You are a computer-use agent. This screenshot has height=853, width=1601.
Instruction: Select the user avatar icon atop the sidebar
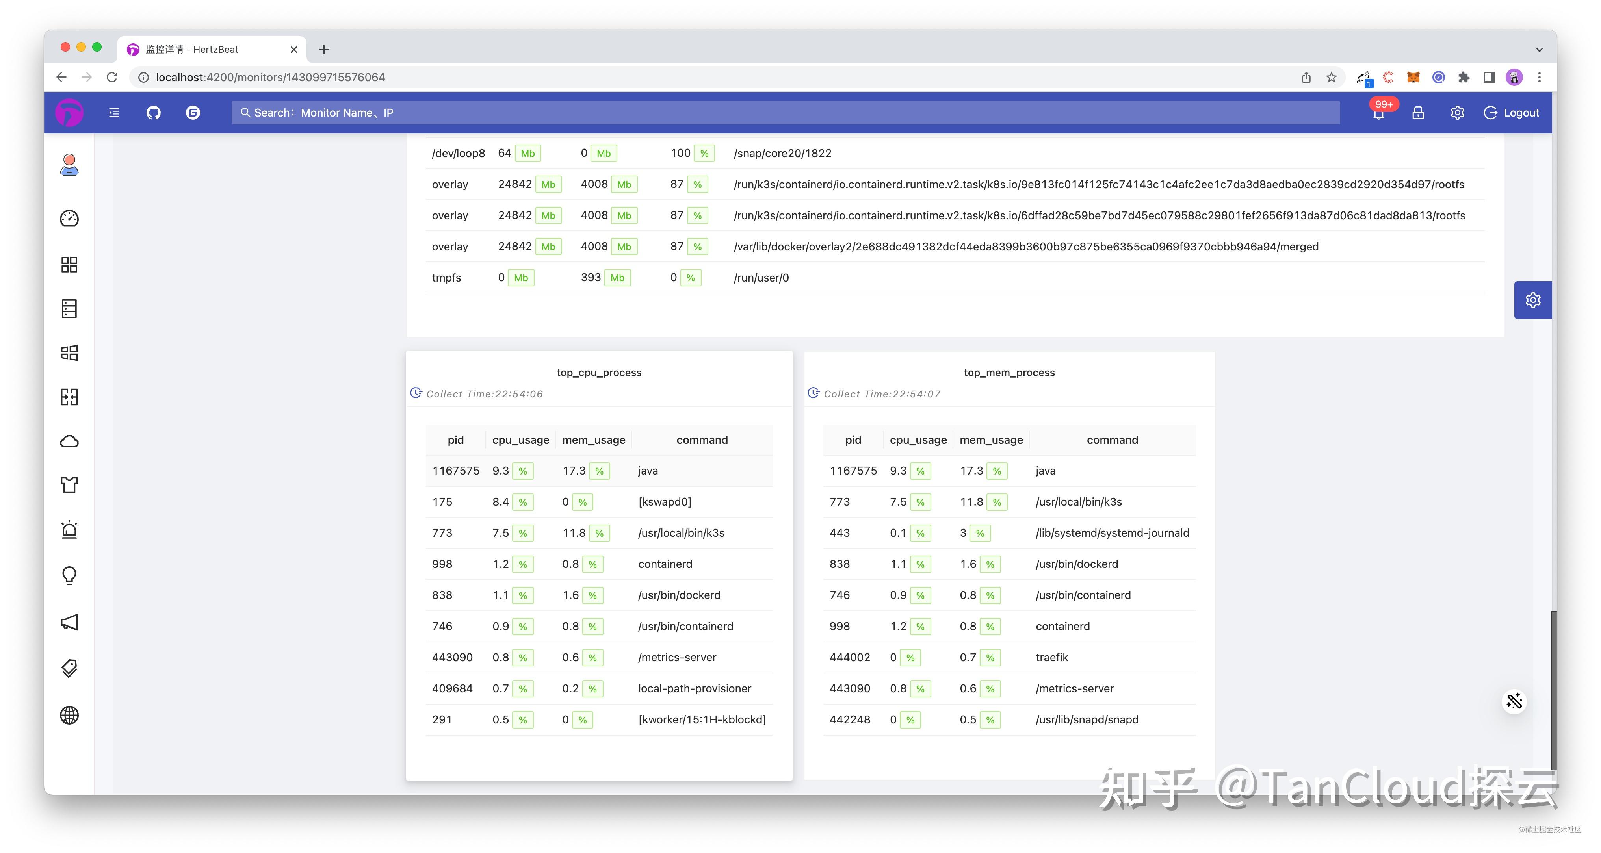tap(69, 165)
